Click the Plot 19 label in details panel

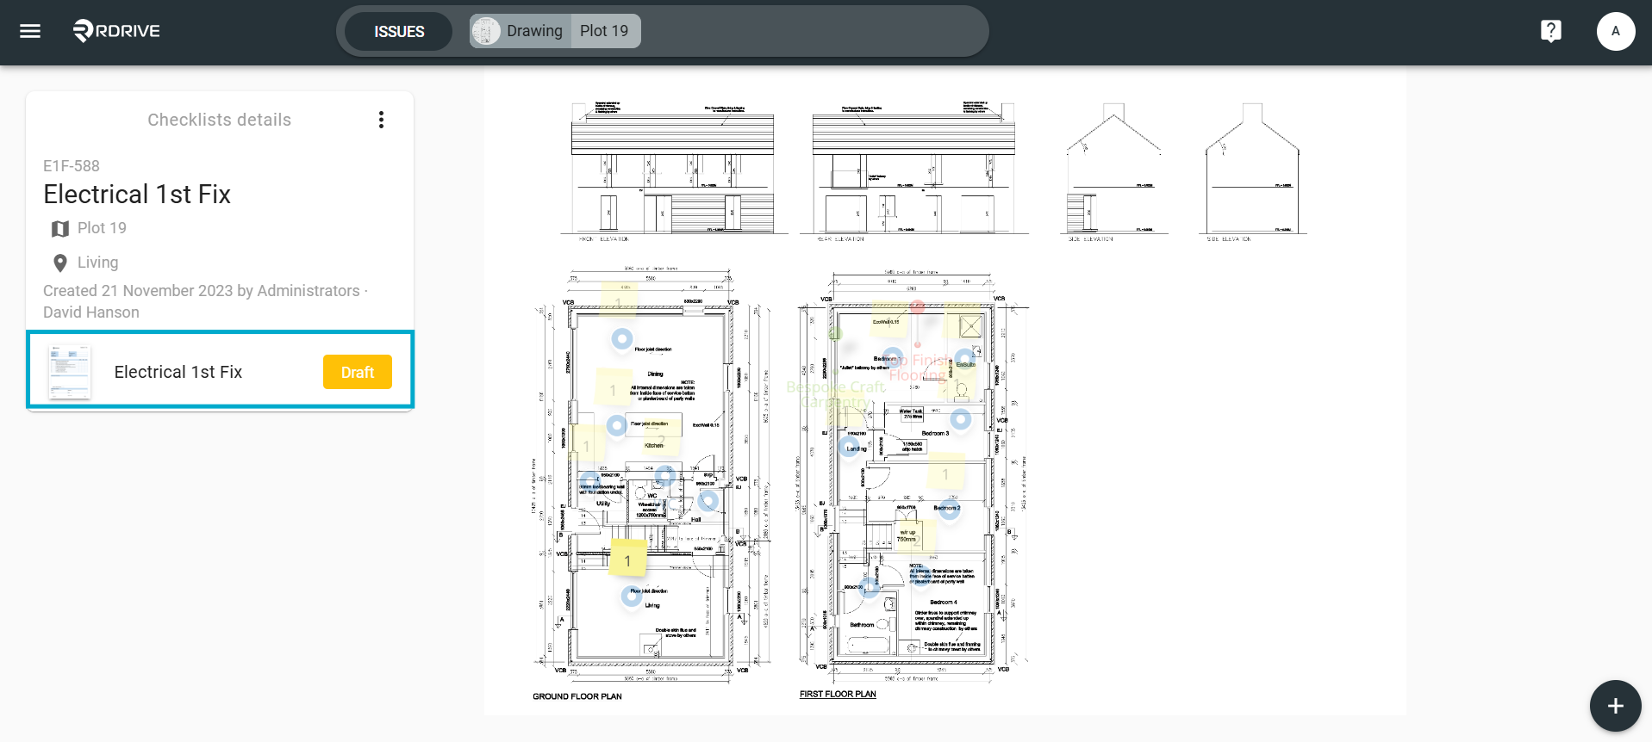(x=102, y=228)
